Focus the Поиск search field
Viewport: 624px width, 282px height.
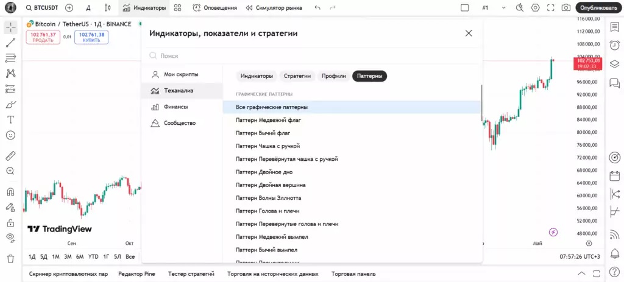313,56
